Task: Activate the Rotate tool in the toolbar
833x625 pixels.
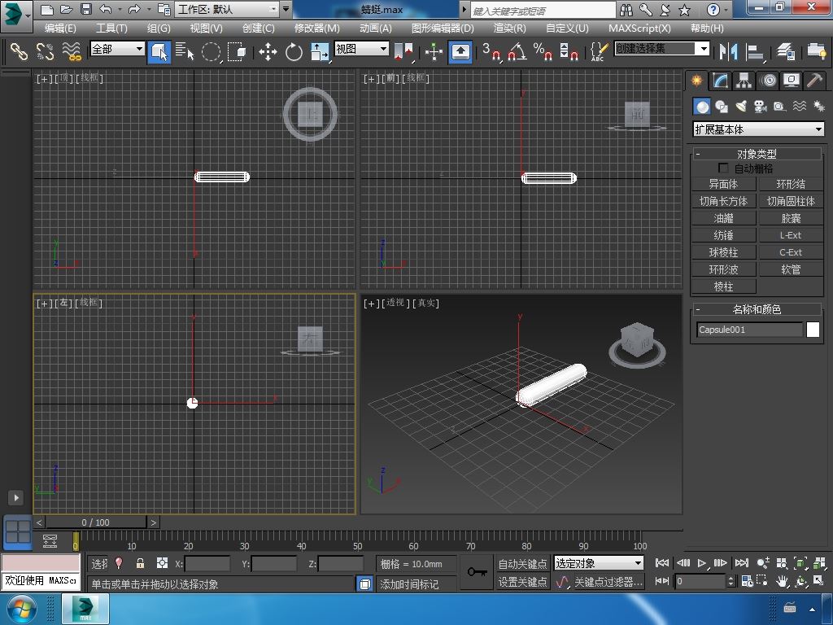Action: point(294,52)
